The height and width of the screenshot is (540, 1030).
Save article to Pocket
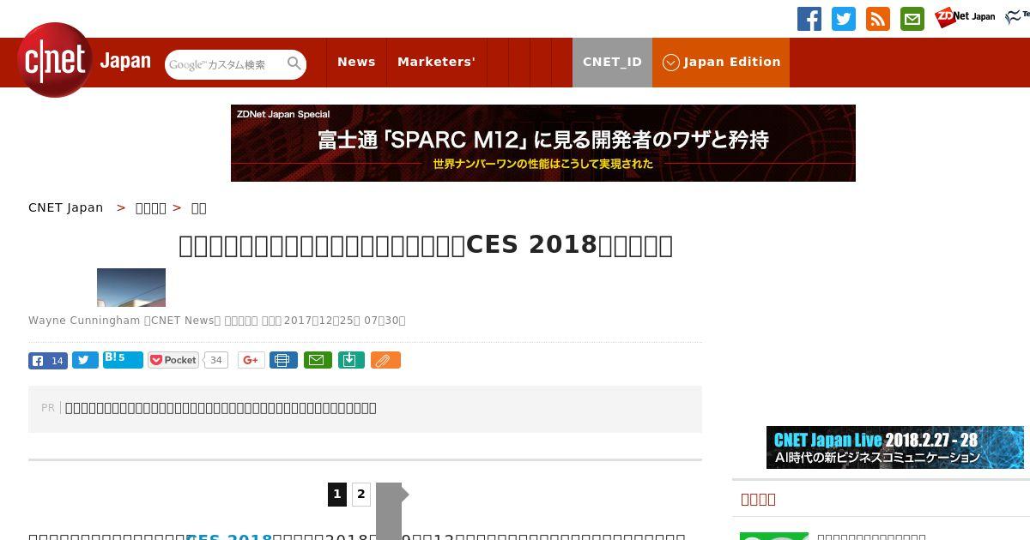point(173,360)
